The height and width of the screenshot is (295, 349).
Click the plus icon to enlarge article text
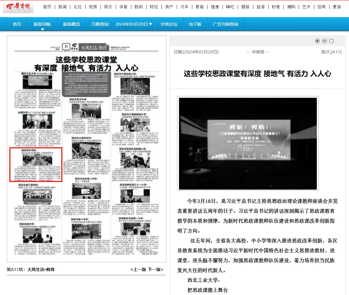point(317,41)
